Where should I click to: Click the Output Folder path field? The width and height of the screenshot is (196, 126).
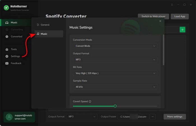click(x=133, y=117)
